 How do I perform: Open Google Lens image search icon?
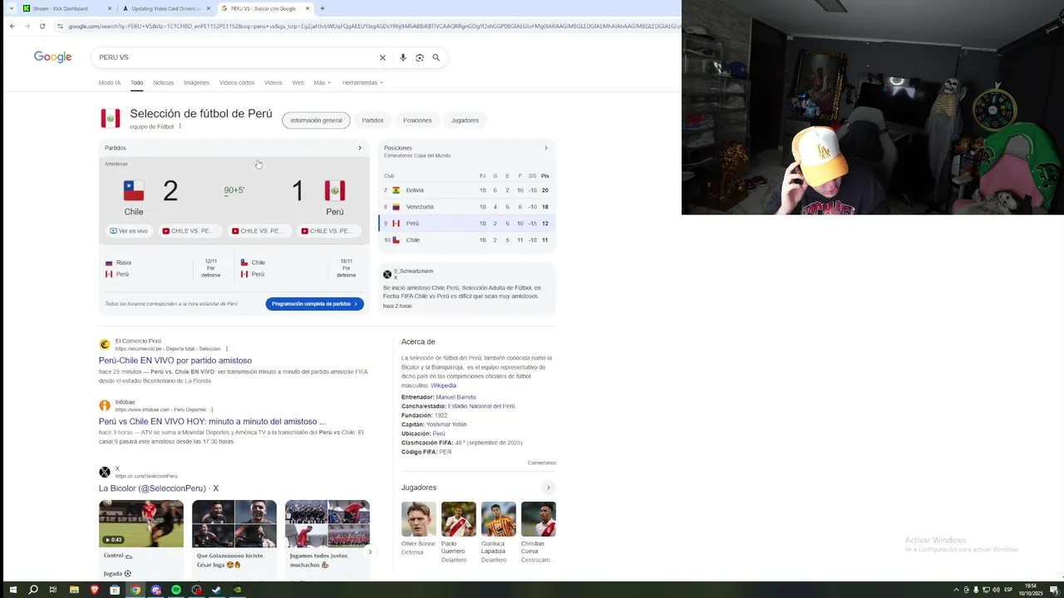420,57
